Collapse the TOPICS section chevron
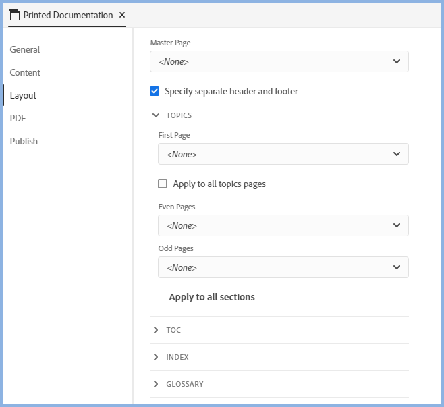444x407 pixels. coord(157,115)
